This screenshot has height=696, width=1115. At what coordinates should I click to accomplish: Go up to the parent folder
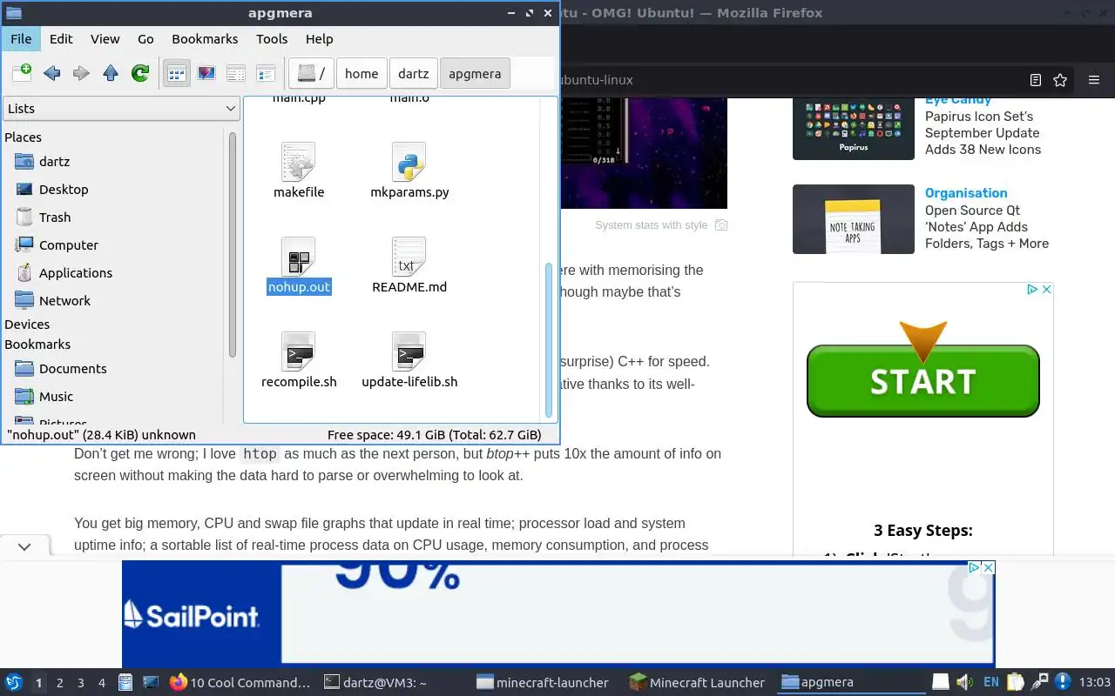click(111, 73)
